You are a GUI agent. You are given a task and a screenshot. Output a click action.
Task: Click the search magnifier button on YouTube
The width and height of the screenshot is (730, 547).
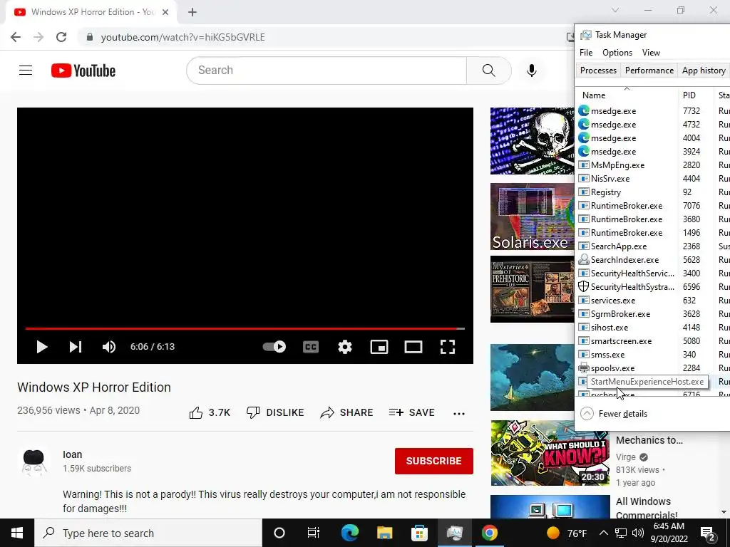(x=489, y=71)
